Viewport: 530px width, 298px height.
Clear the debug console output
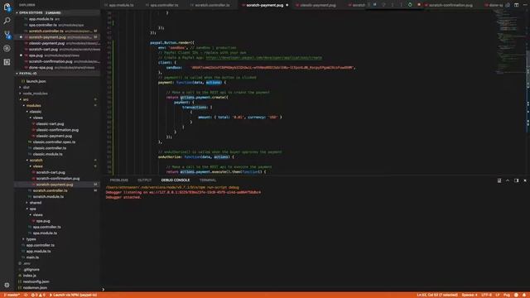pos(499,180)
